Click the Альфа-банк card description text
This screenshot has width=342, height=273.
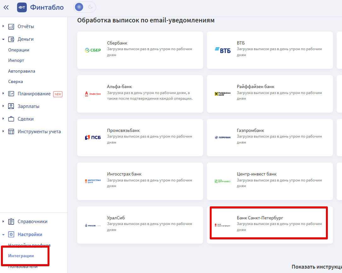click(150, 96)
